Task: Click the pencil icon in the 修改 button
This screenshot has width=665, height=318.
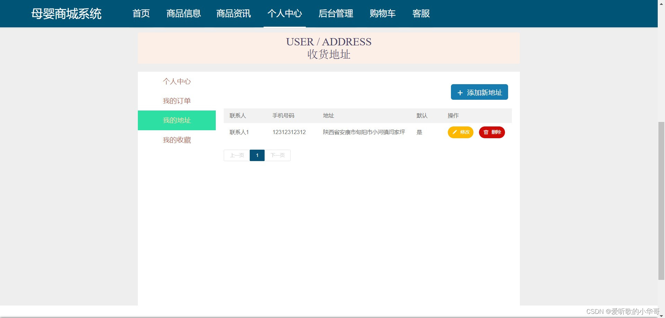Action: (x=455, y=132)
